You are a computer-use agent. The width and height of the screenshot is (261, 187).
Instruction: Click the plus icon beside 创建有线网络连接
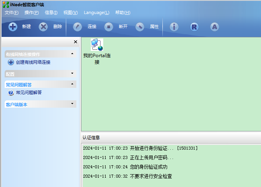point(11,62)
